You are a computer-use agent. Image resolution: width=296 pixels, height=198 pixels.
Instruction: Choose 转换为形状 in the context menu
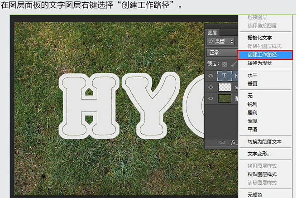260,63
